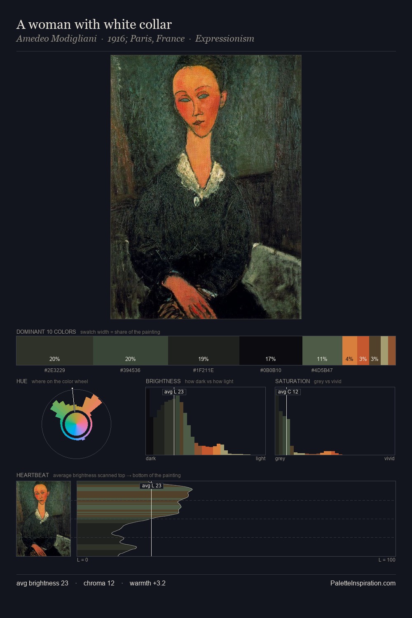This screenshot has width=412, height=618.
Task: Click the BRIGHTNESS section heading
Action: [163, 381]
